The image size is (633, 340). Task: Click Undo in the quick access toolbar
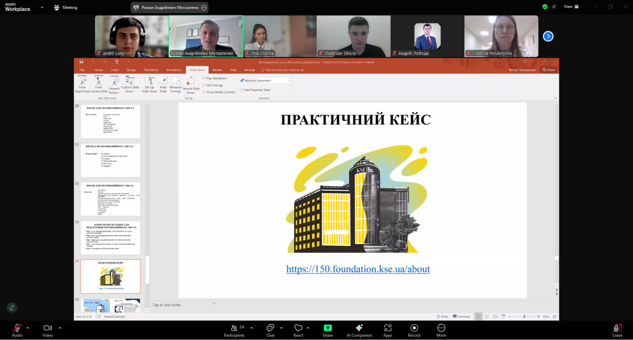(93, 62)
